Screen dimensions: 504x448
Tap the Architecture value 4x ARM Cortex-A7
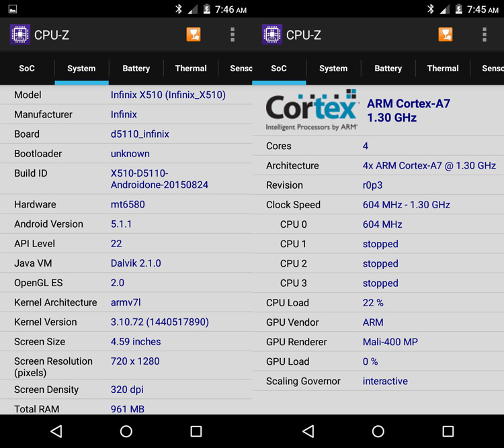(429, 165)
